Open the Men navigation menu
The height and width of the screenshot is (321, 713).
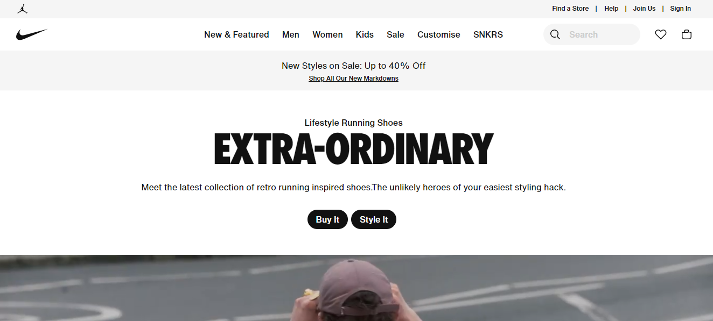tap(291, 34)
